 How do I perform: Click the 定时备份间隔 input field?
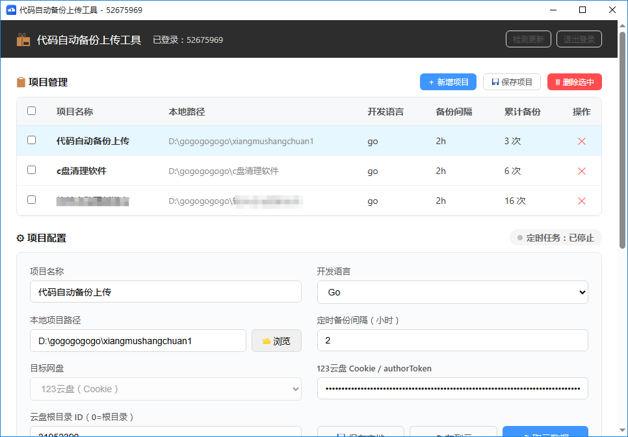[x=452, y=340]
